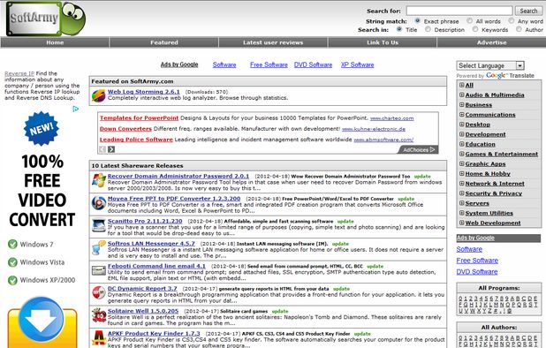Click the Web Log Storming program icon
The height and width of the screenshot is (348, 546).
click(x=98, y=95)
